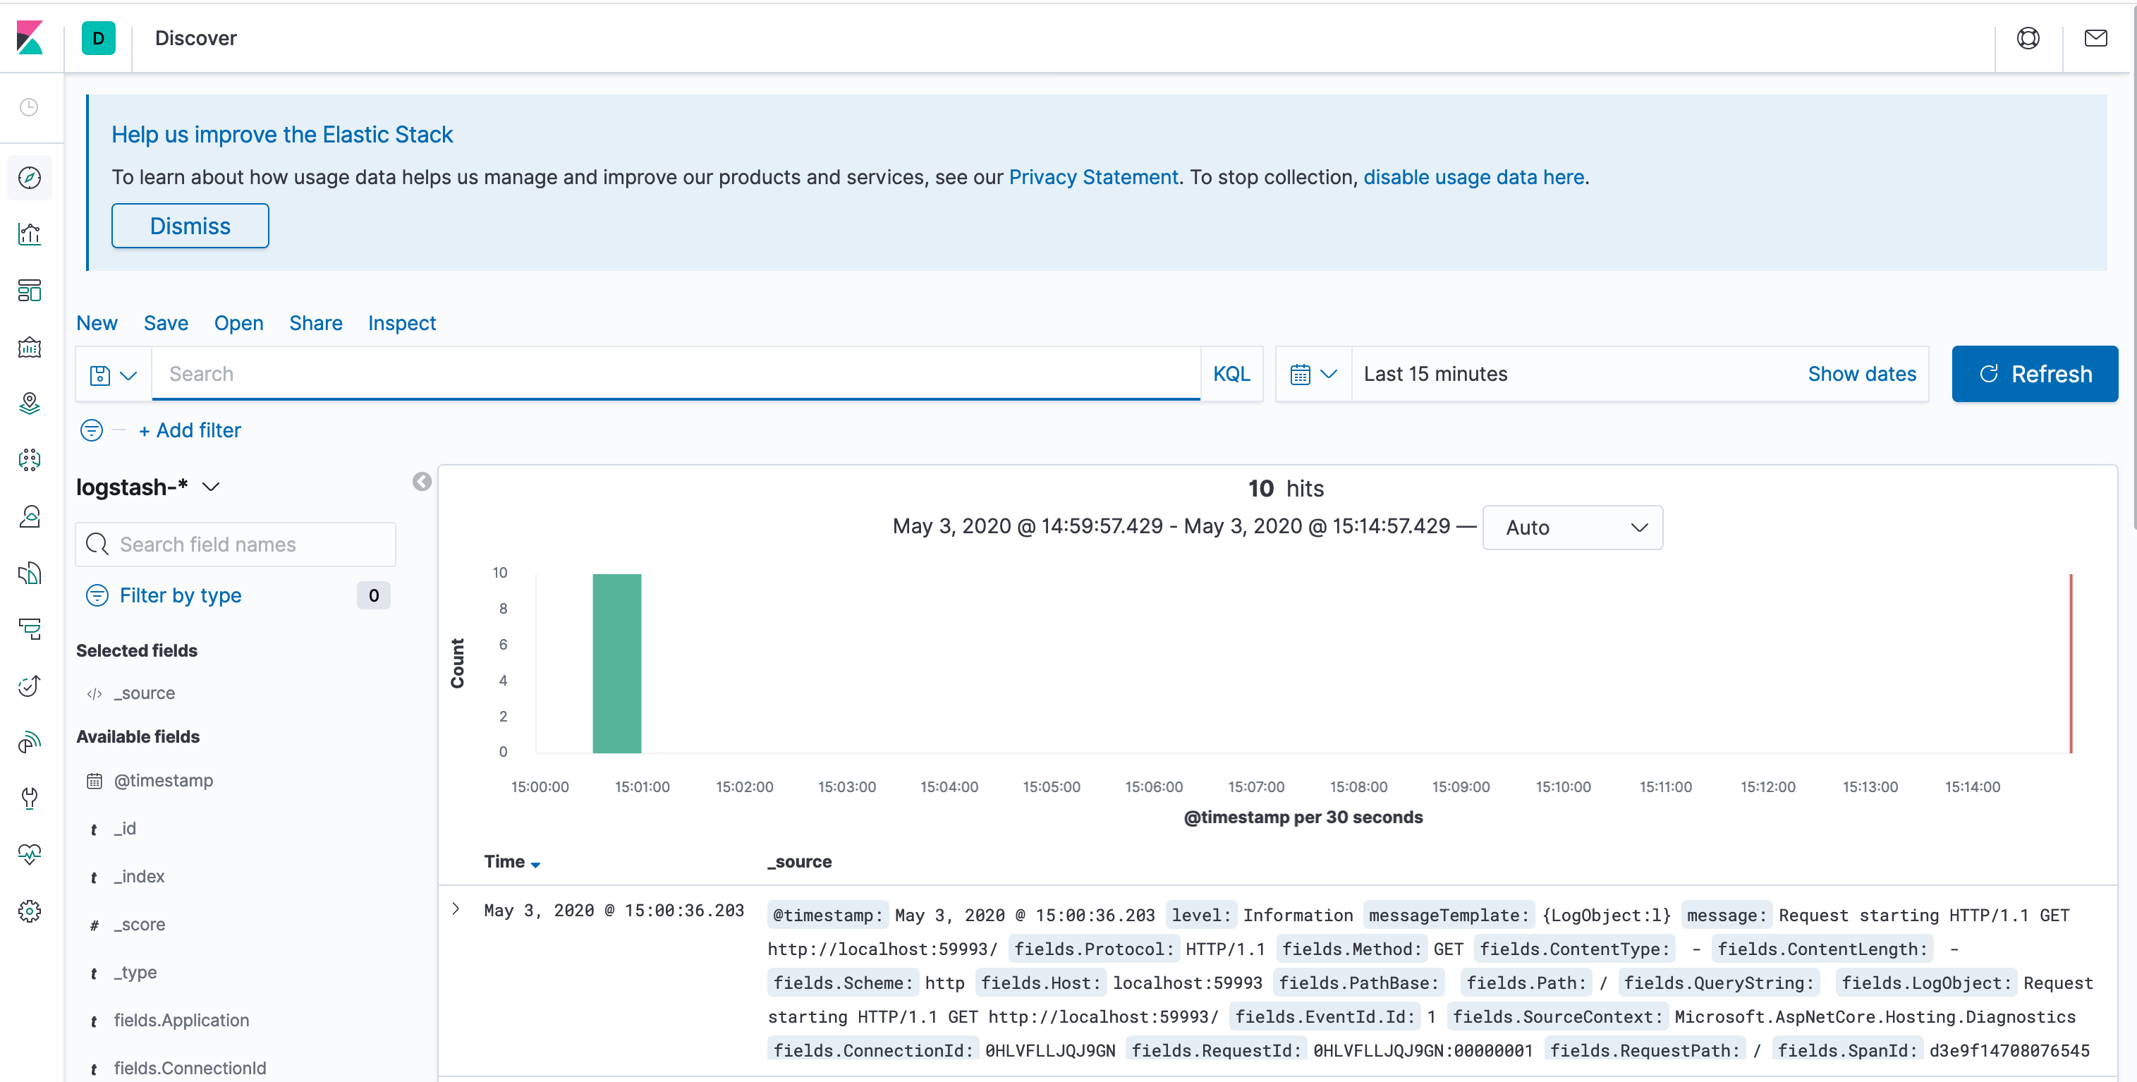The width and height of the screenshot is (2137, 1082).
Task: Open Stack Monitoring heartbeat icon
Action: click(30, 855)
